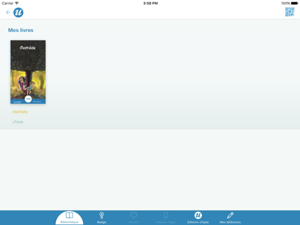
Task: Tap the Badge ribbon medal icon
Action: tap(101, 215)
